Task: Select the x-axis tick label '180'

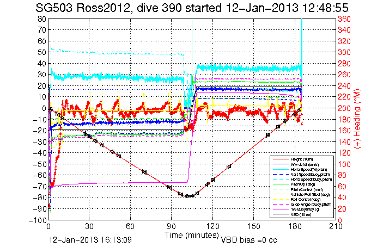Action: pyautogui.click(x=295, y=226)
